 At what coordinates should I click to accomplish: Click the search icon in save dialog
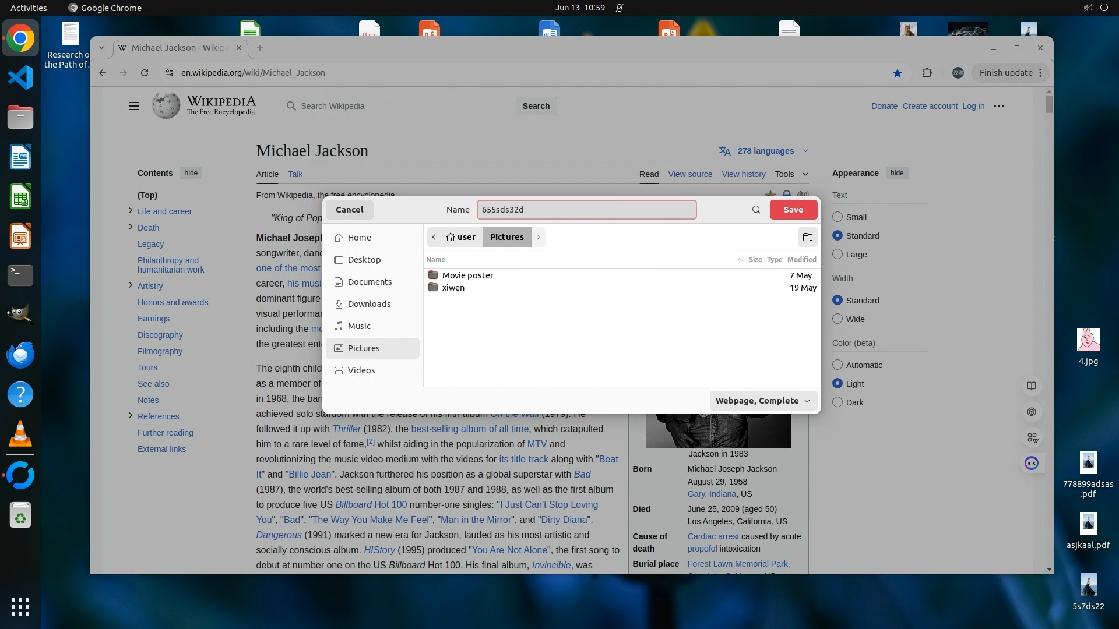(756, 210)
